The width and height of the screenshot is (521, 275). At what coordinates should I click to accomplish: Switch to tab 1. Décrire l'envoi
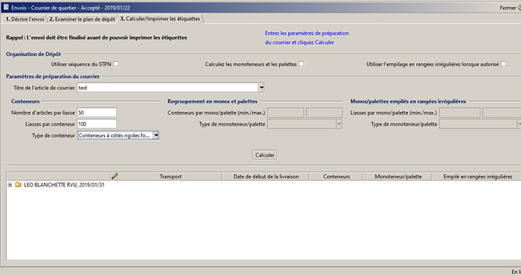pos(25,19)
